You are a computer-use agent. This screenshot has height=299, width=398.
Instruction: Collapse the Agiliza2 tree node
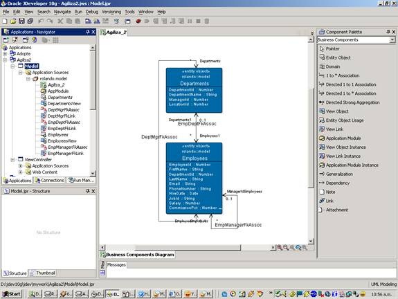(5, 60)
